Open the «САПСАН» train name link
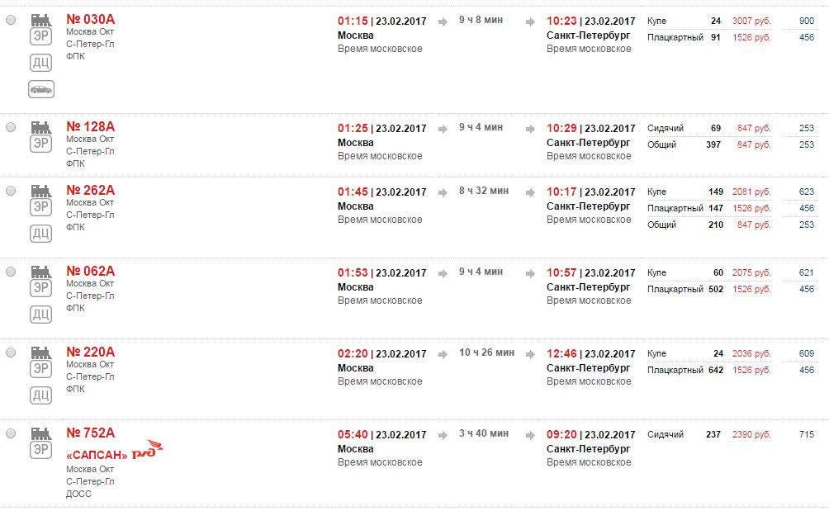Screen dimensions: 829x511 click(97, 455)
